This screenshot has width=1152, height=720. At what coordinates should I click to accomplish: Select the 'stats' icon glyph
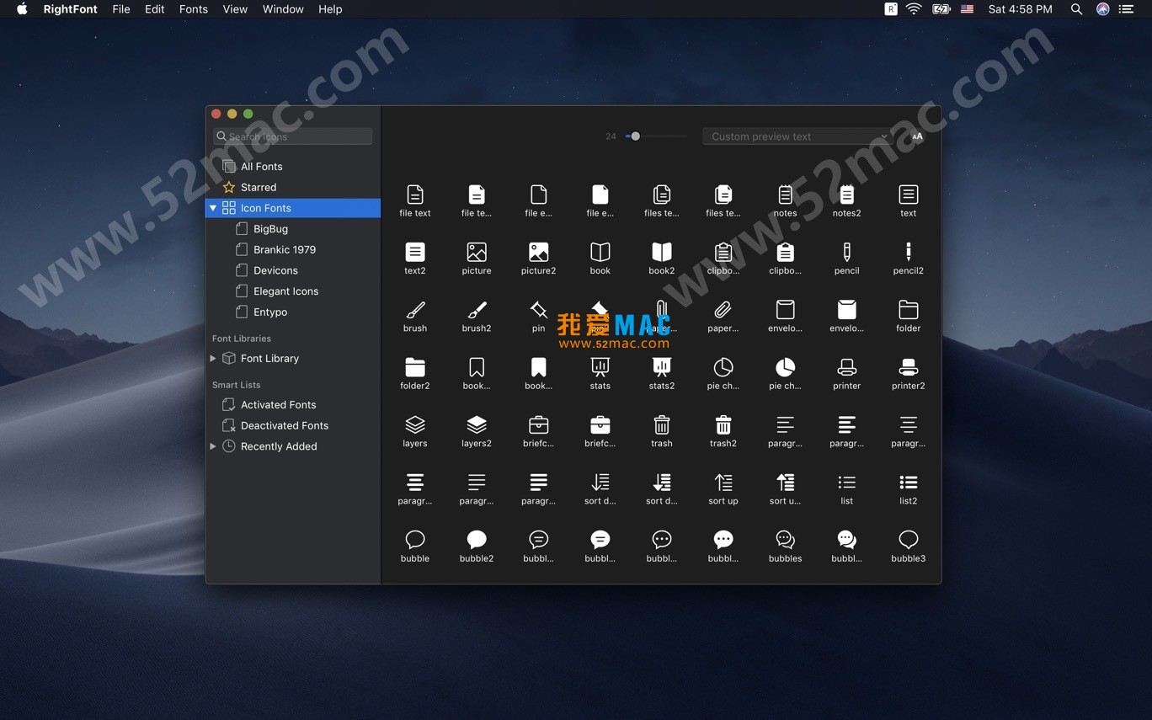[600, 367]
